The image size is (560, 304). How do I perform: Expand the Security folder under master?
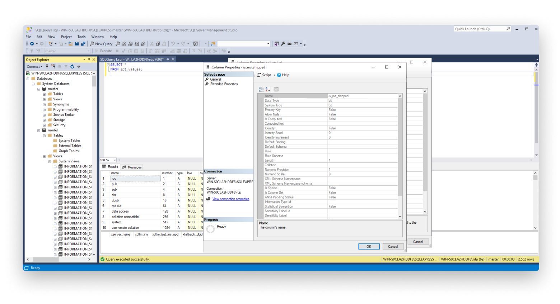(44, 125)
